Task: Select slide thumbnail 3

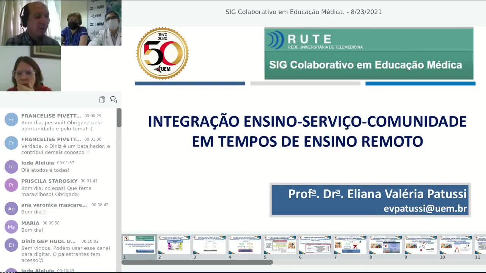Action: 209,245
